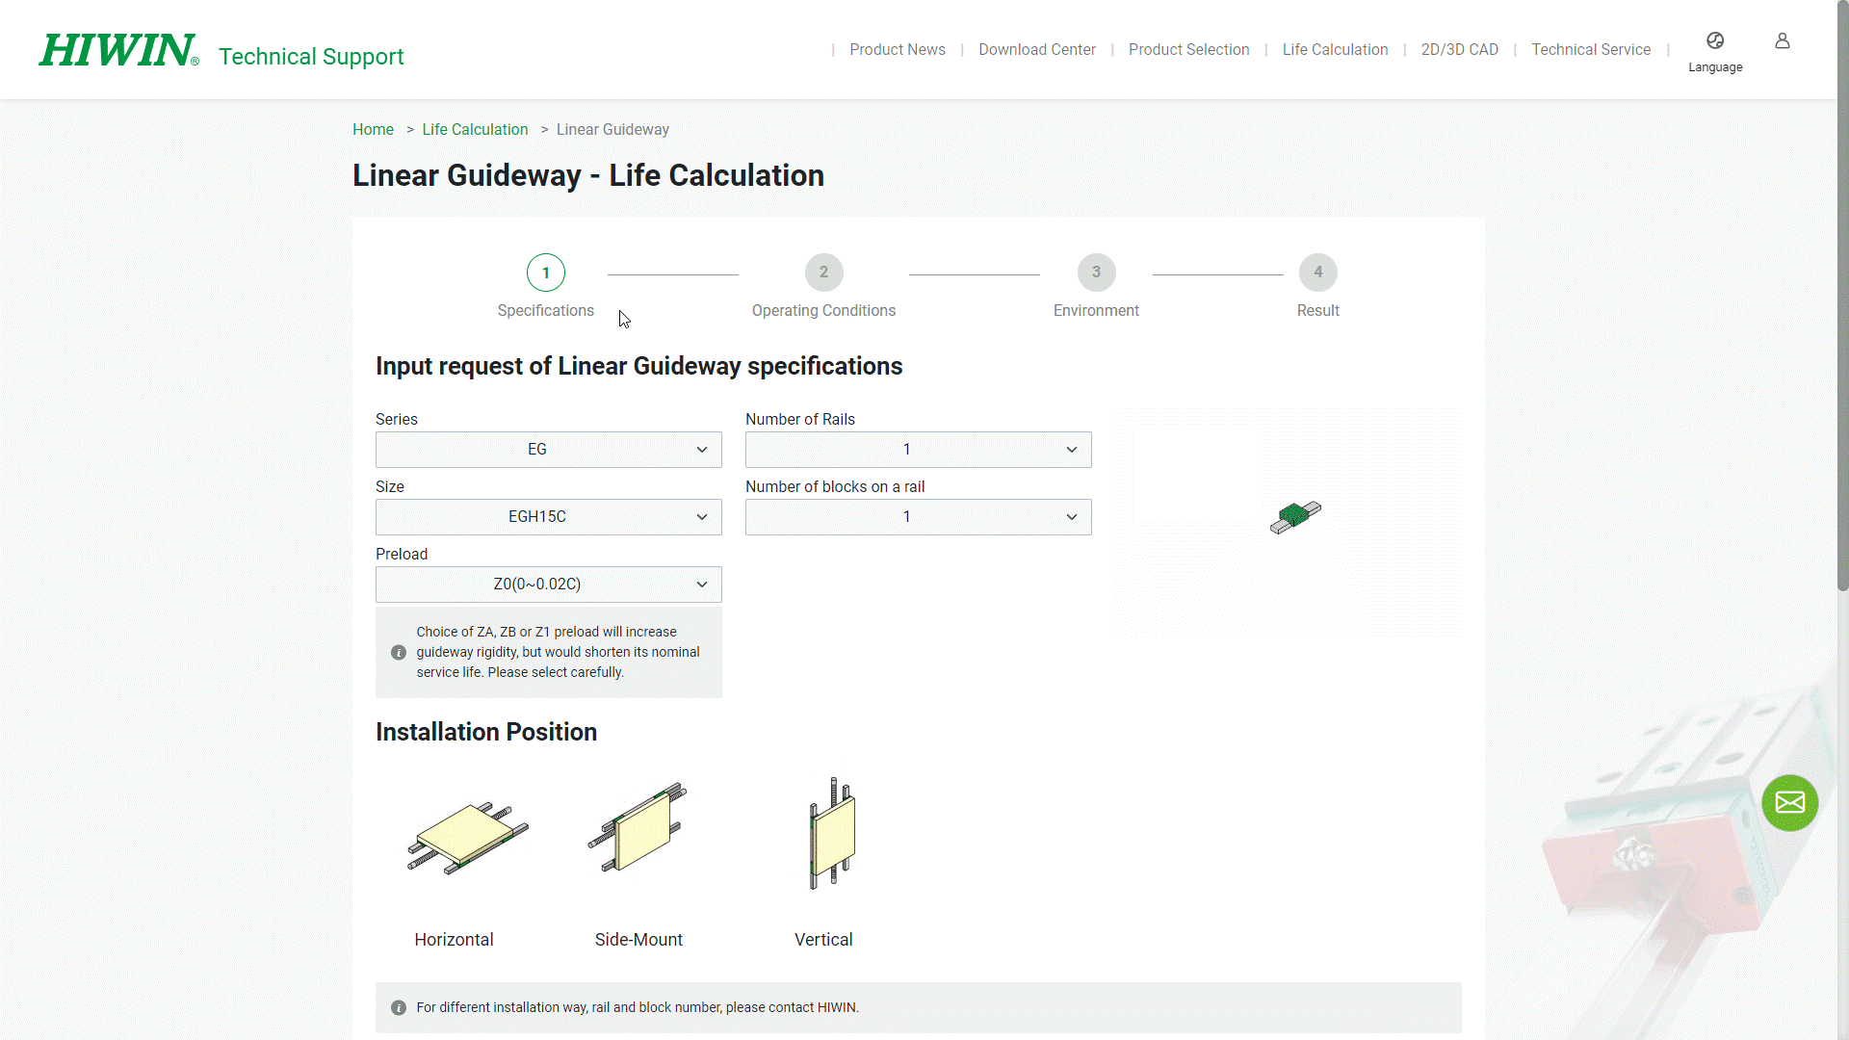1849x1040 pixels.
Task: Click the Life Calculation breadcrumb link
Action: (475, 130)
